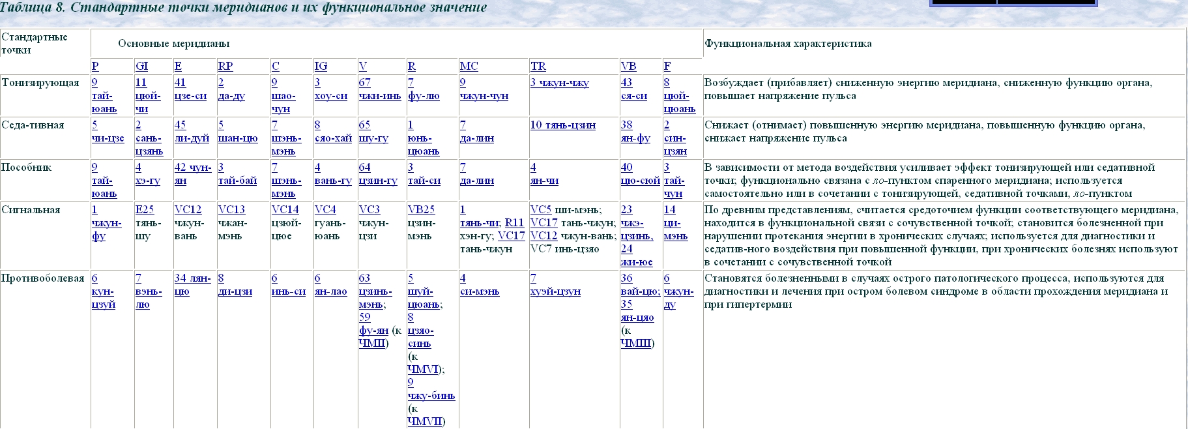Open point 9 шао-чун link
The width and height of the screenshot is (1188, 429).
pos(283,96)
